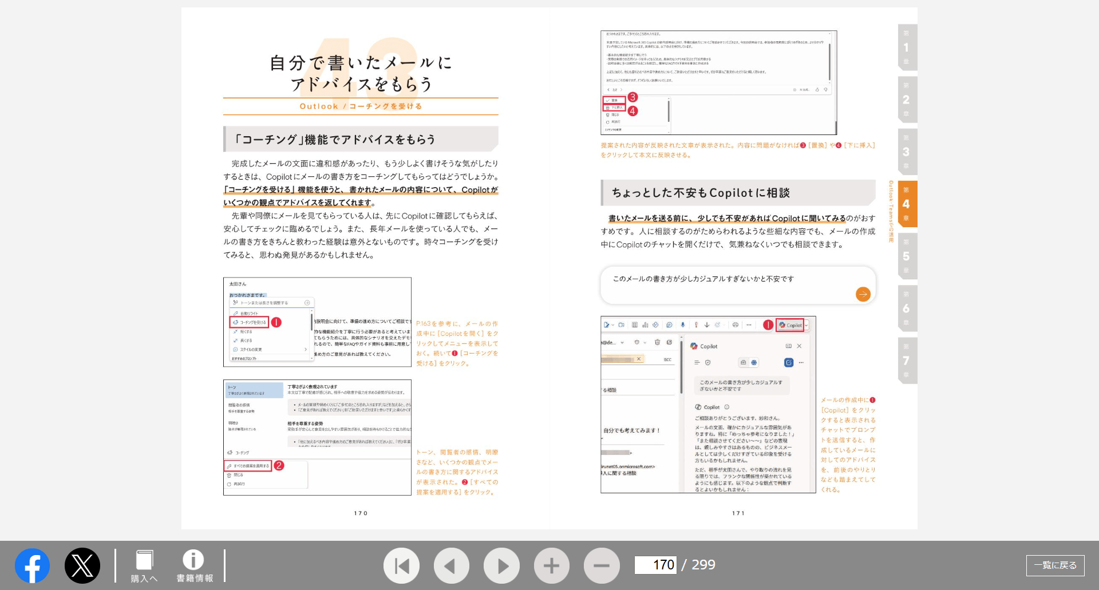This screenshot has width=1099, height=590.
Task: Jump to chapter 第3章
Action: [907, 151]
